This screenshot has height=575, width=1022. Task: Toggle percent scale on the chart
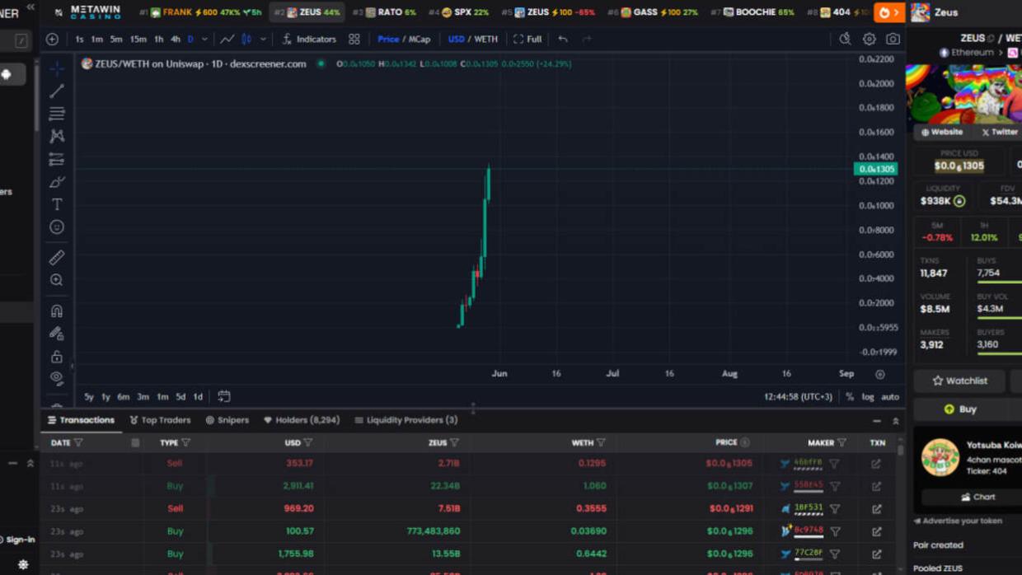[x=850, y=397]
